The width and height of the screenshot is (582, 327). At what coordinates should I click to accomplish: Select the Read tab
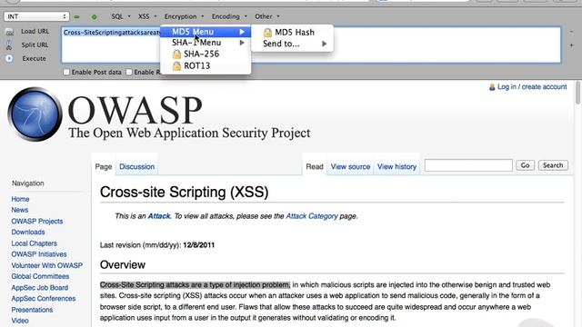[315, 167]
